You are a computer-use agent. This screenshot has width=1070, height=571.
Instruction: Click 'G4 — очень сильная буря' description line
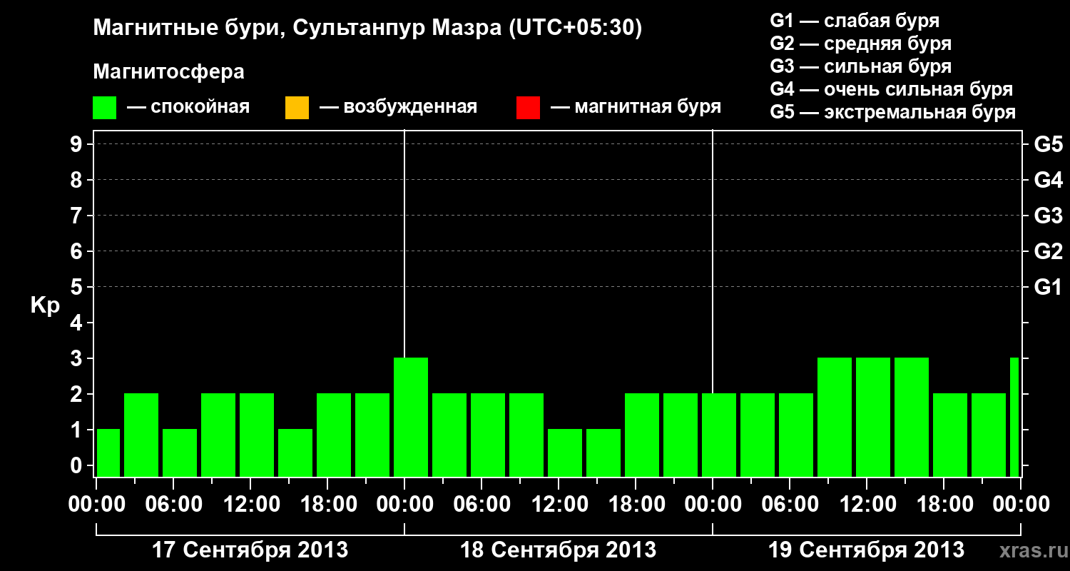coord(891,89)
